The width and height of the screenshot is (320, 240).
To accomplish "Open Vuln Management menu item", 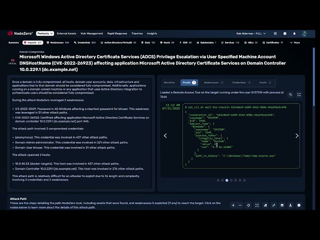I will (91, 33).
